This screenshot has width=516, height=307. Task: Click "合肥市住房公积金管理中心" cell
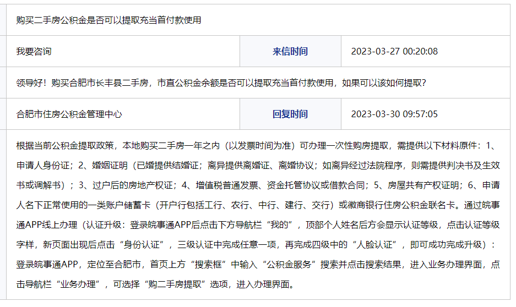(123, 114)
